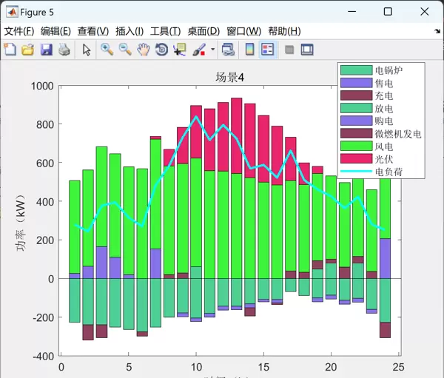This screenshot has width=444, height=378.
Task: Click the Open File folder icon
Action: [27, 50]
